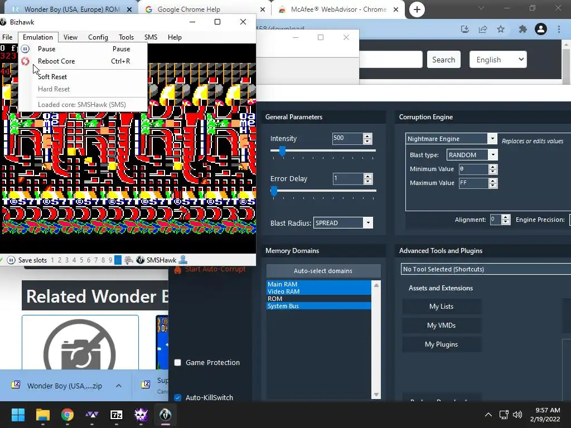
Task: Click the Search button on the webpage
Action: click(443, 60)
